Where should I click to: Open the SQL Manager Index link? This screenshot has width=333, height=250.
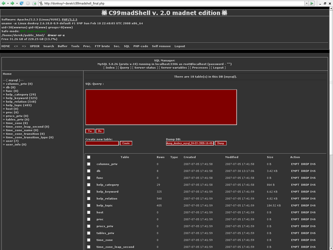click(110, 67)
